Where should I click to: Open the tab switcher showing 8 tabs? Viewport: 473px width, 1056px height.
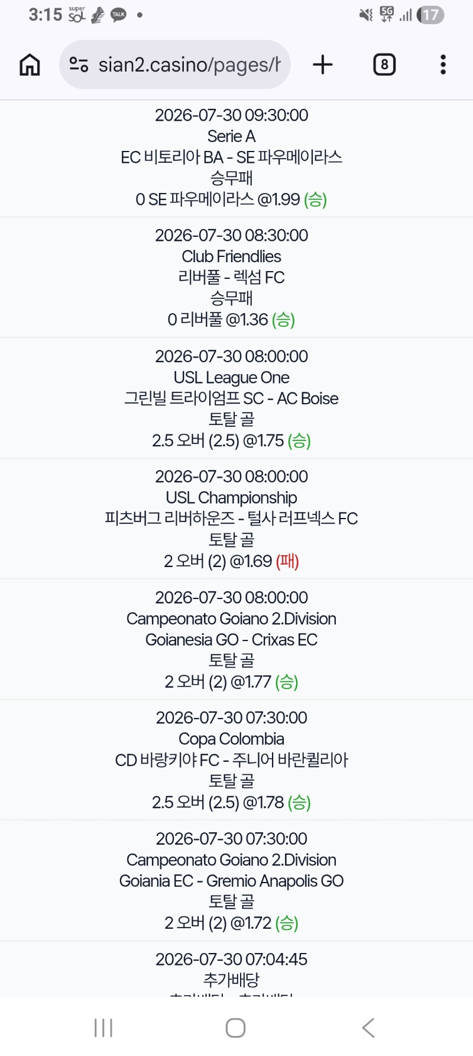[x=384, y=65]
